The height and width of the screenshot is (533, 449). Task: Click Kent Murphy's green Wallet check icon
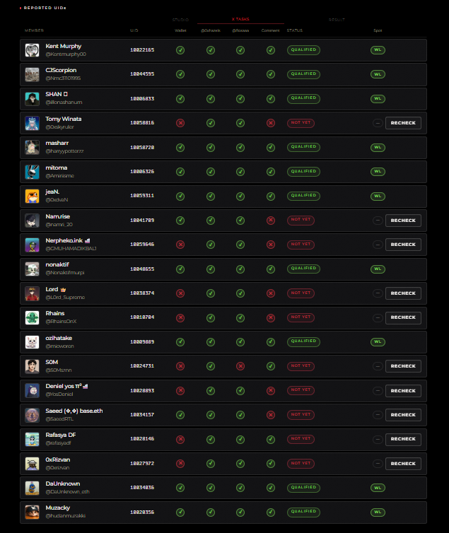coord(180,50)
